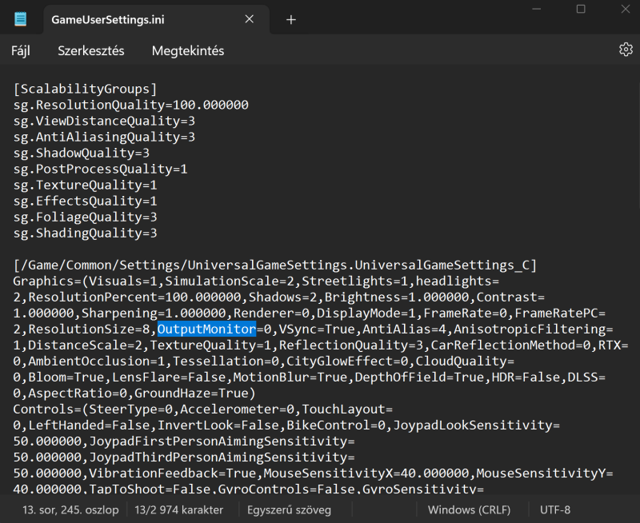Click the sg.ShadowQuality=3 line
This screenshot has height=523, width=640.
coord(82,153)
